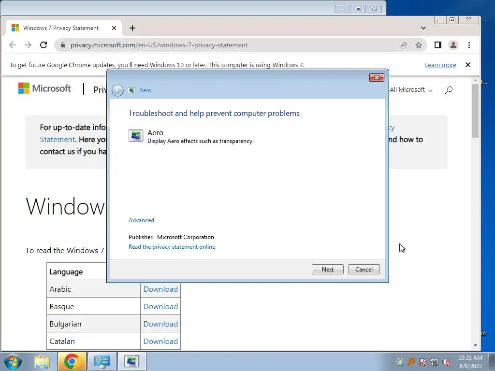Click the site padlock icon

click(63, 45)
